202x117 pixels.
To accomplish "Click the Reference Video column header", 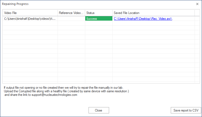I will pyautogui.click(x=71, y=13).
